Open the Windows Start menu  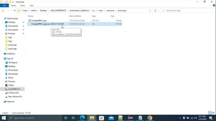4,118
